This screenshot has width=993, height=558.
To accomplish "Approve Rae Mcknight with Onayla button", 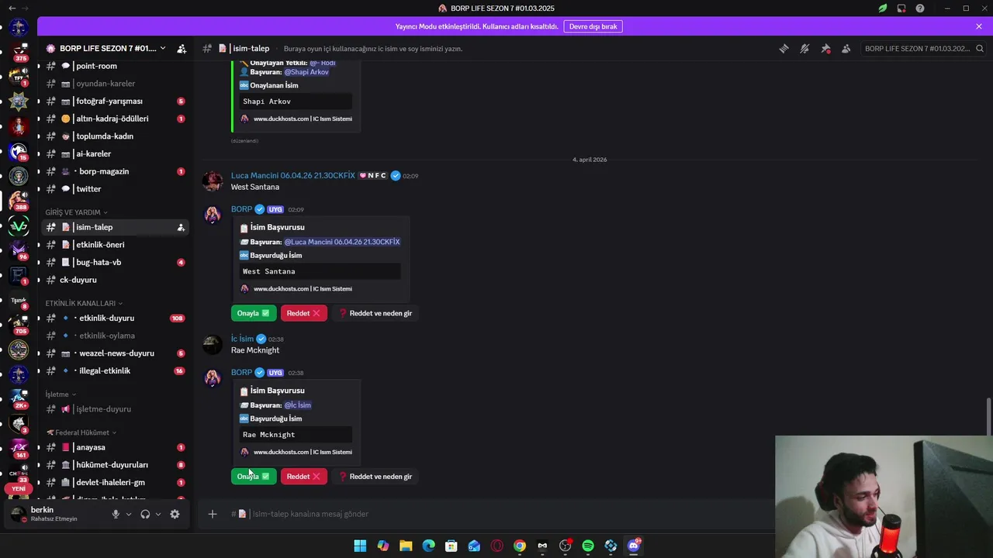I will (x=253, y=477).
